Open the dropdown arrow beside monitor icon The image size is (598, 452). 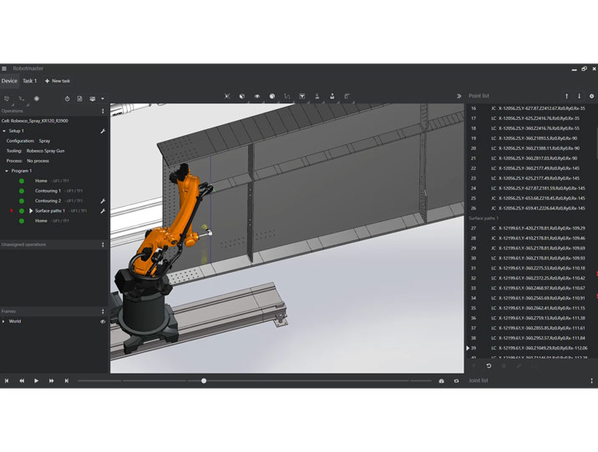103,98
